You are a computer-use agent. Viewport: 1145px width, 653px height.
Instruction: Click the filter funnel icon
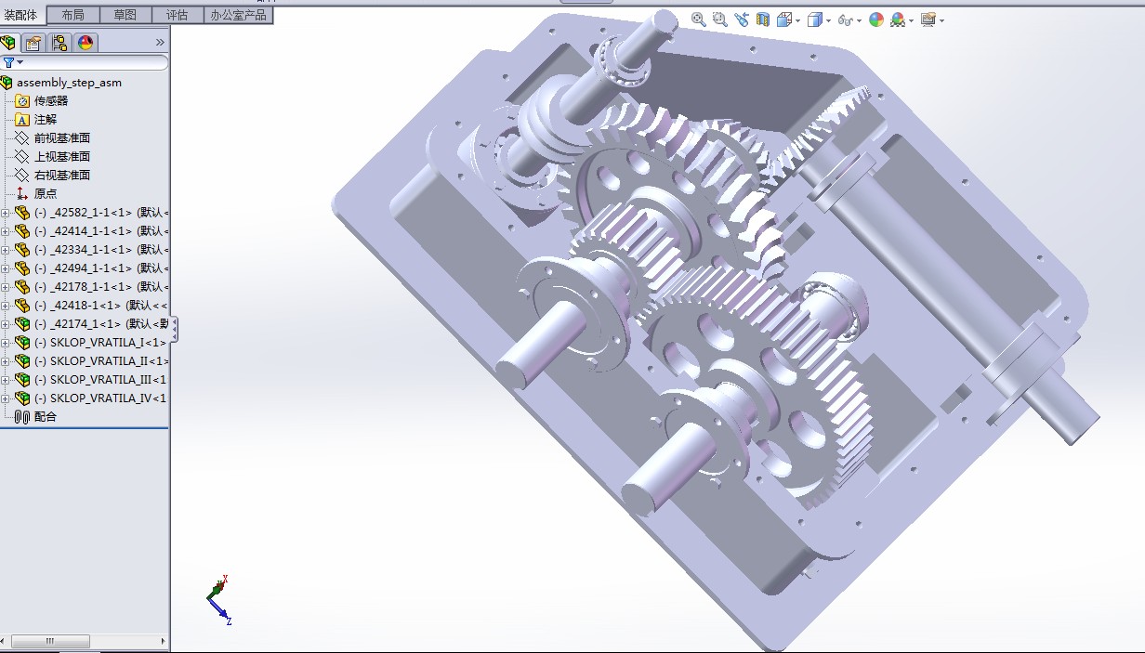pos(8,62)
